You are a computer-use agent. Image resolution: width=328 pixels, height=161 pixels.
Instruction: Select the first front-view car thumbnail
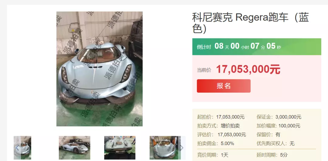coord(22,148)
